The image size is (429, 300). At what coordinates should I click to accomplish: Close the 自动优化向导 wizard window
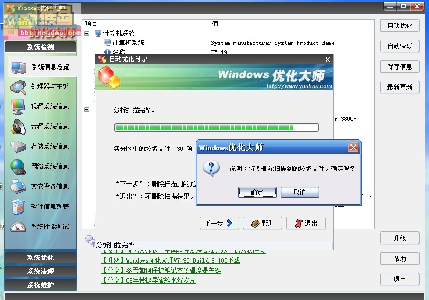(328, 60)
